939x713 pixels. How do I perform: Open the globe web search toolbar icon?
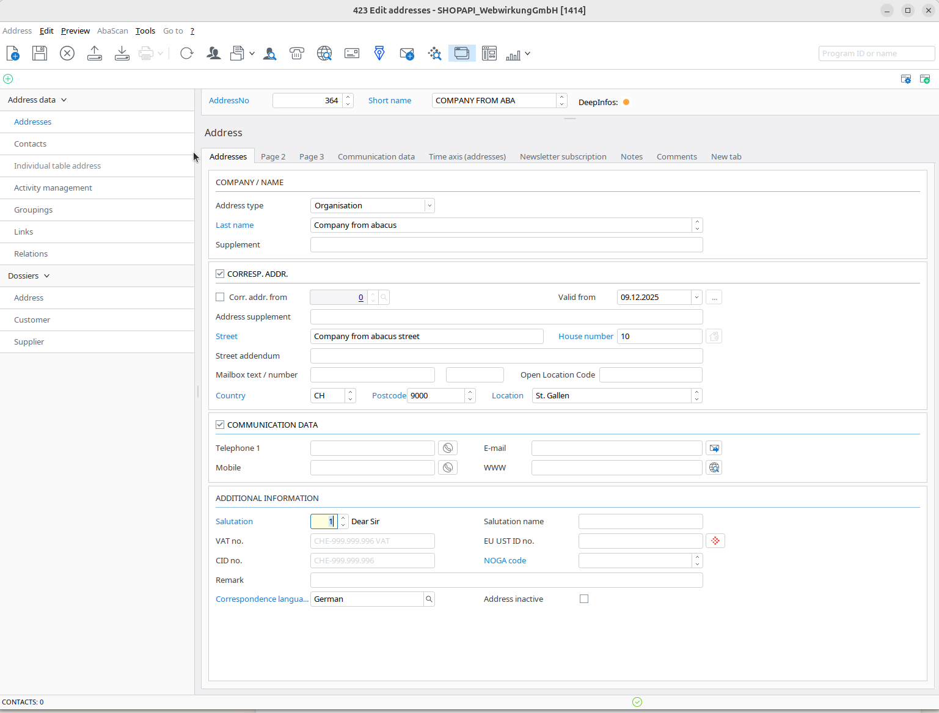[x=324, y=54]
